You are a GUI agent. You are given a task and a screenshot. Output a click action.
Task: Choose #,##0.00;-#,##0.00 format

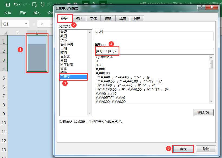click(x=111, y=102)
